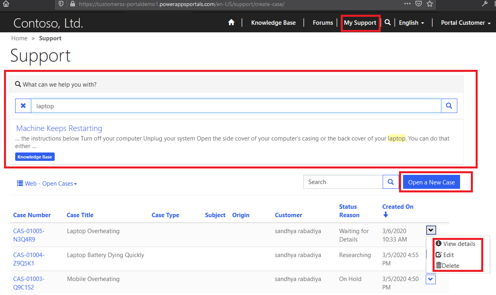The height and width of the screenshot is (295, 496).
Task: Click the site lock icon in address bar
Action: click(x=72, y=4)
